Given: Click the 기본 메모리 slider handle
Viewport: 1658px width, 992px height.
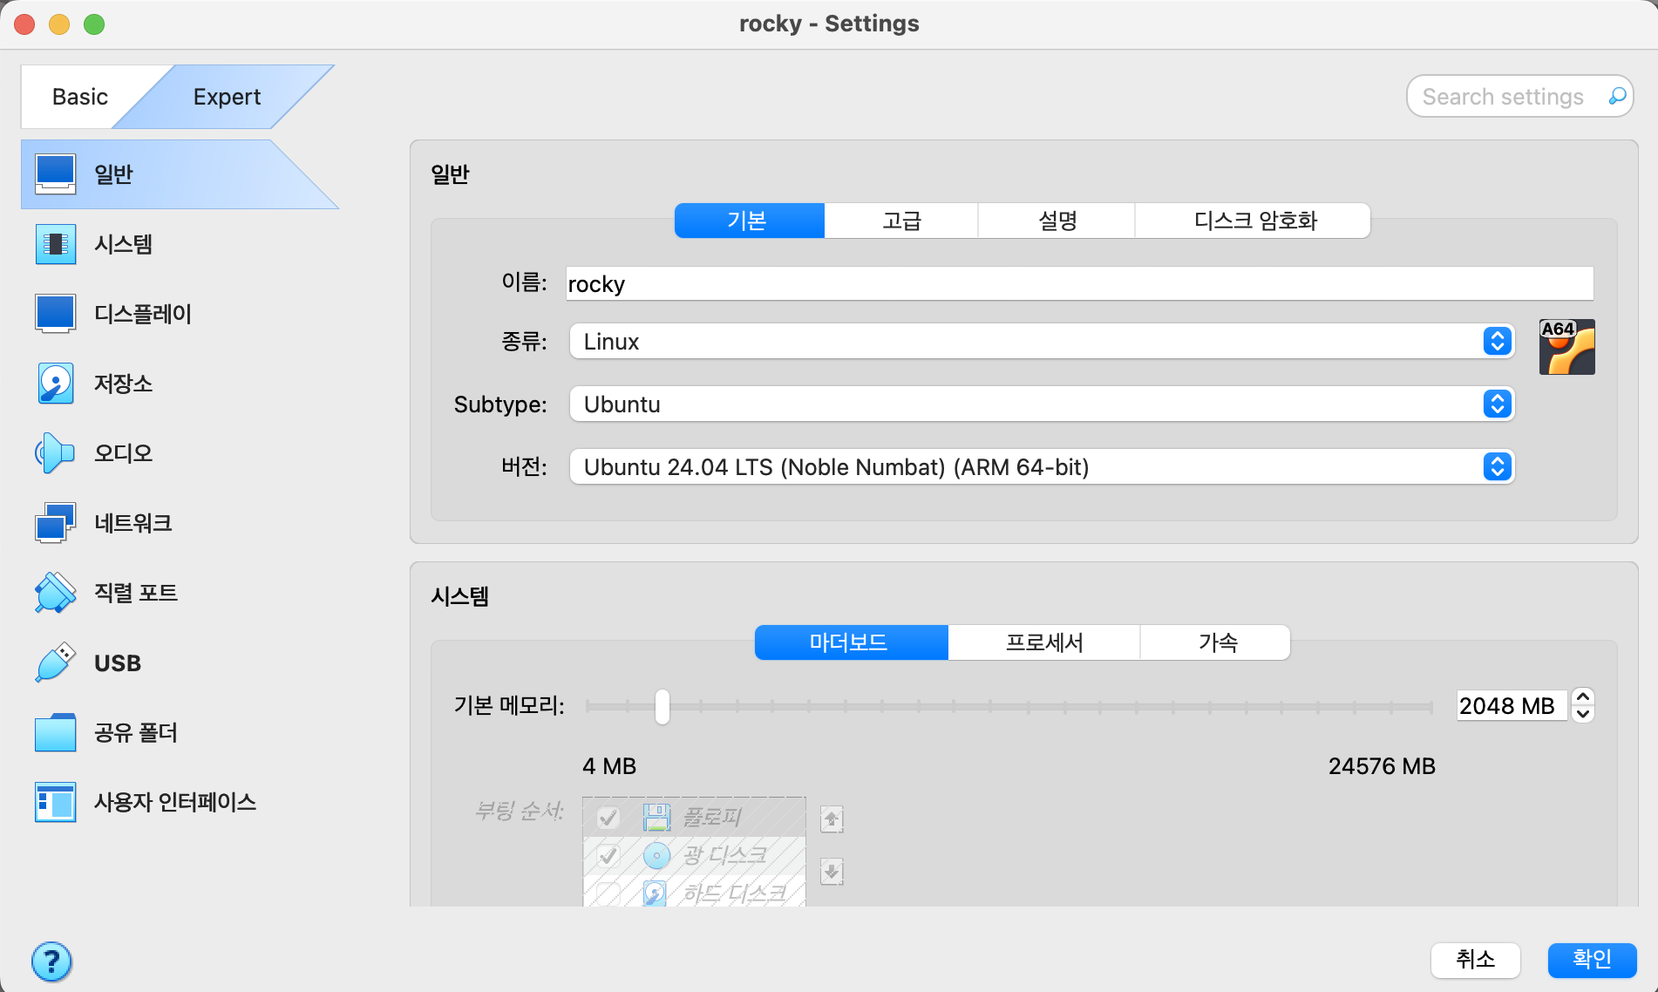Looking at the screenshot, I should [x=663, y=706].
